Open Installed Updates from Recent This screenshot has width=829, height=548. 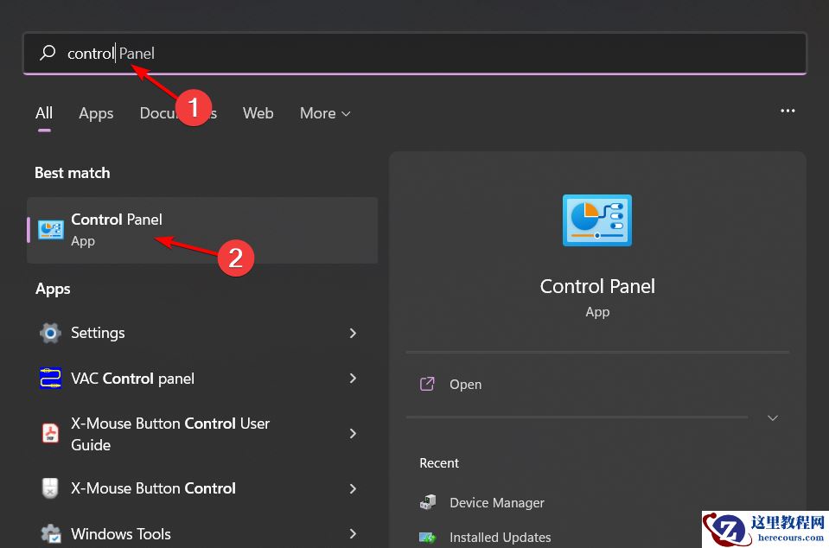point(501,537)
